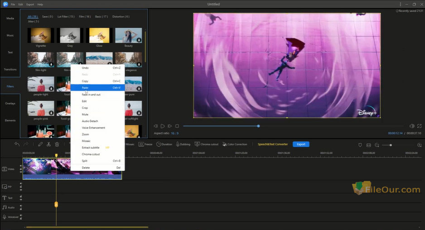
Task: Switch to the Jitter (5) tab
Action: click(34, 21)
